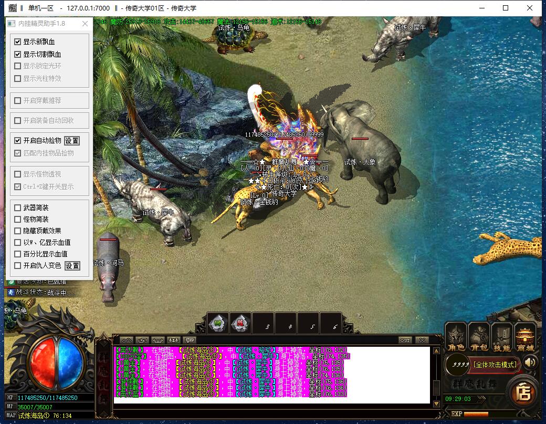546x424 pixels.
Task: Use the 回 stone in quick slot 1
Action: point(218,323)
